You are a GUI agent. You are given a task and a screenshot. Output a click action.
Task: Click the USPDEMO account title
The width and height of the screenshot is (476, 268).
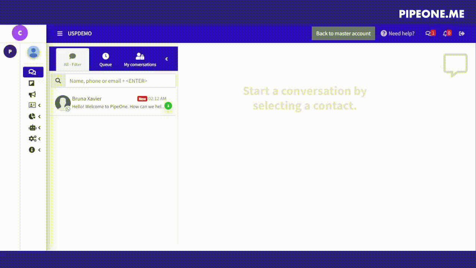80,33
